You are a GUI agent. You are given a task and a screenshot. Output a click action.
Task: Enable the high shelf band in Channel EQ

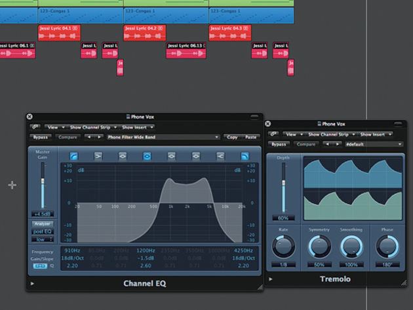pos(220,157)
